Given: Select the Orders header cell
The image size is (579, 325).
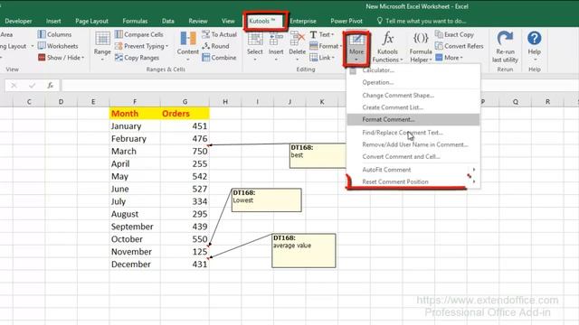Looking at the screenshot, I should pyautogui.click(x=185, y=114).
